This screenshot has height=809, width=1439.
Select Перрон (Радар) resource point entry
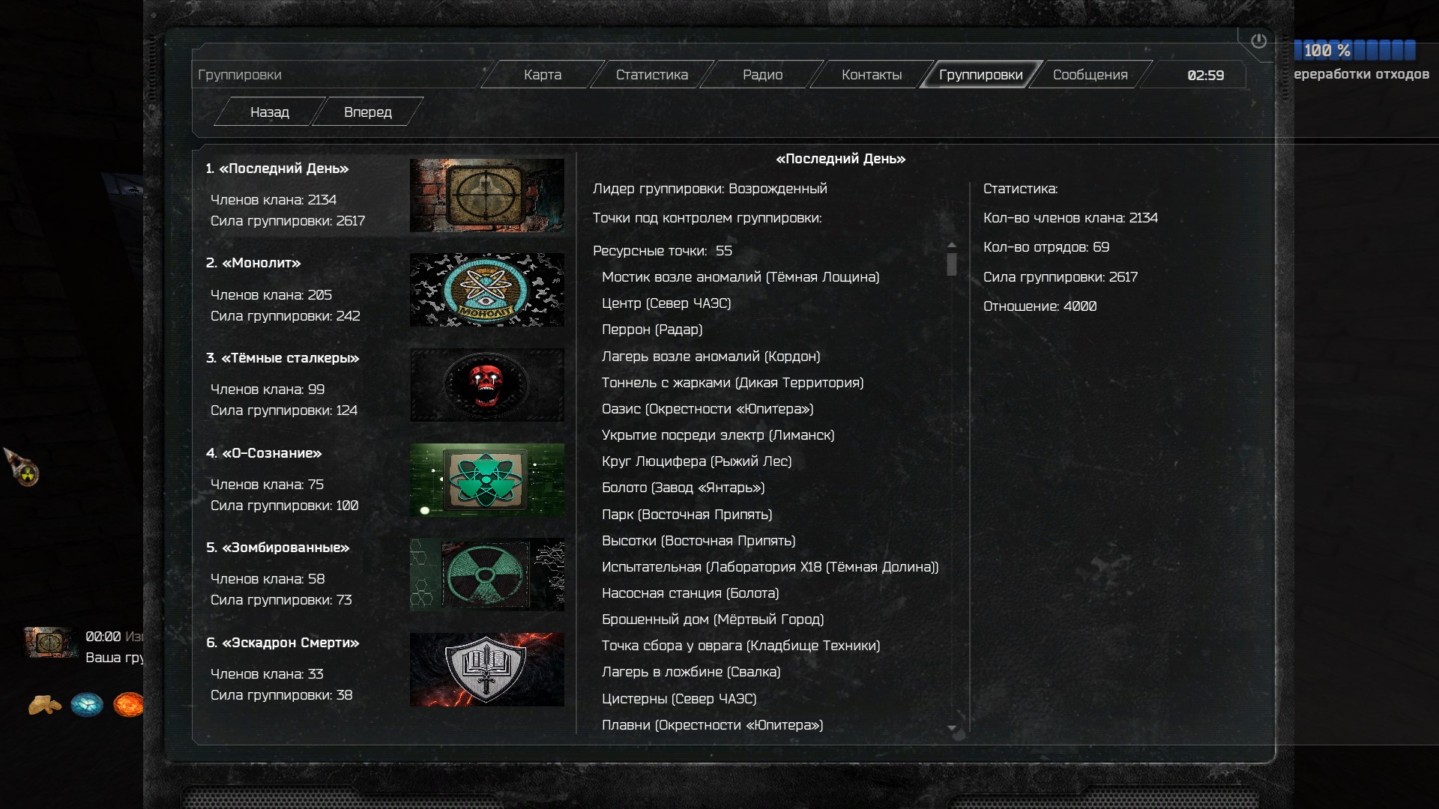point(652,330)
